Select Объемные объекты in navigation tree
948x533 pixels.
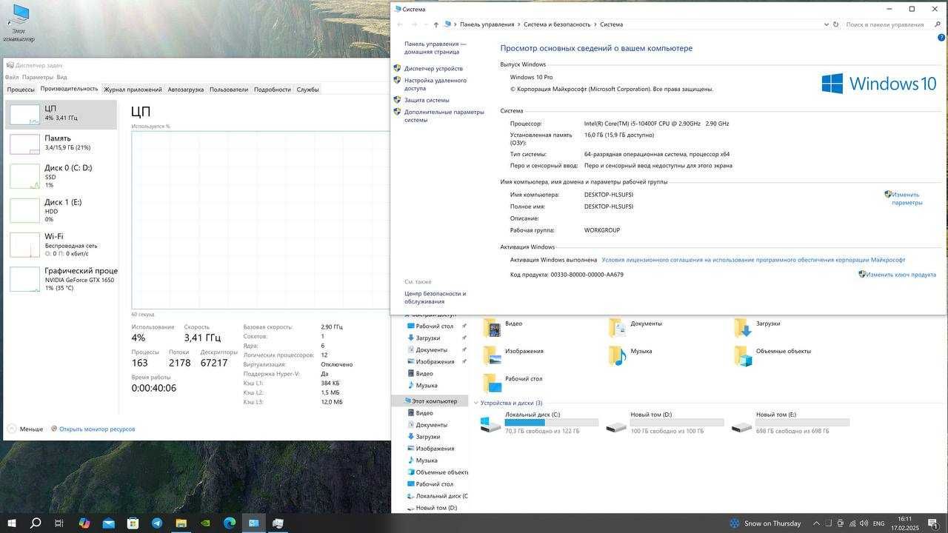click(x=437, y=472)
